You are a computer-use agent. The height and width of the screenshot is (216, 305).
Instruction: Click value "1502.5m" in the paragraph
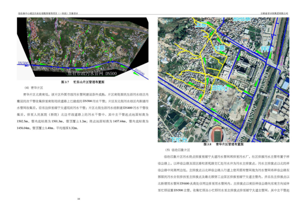pyautogui.click(x=23, y=122)
